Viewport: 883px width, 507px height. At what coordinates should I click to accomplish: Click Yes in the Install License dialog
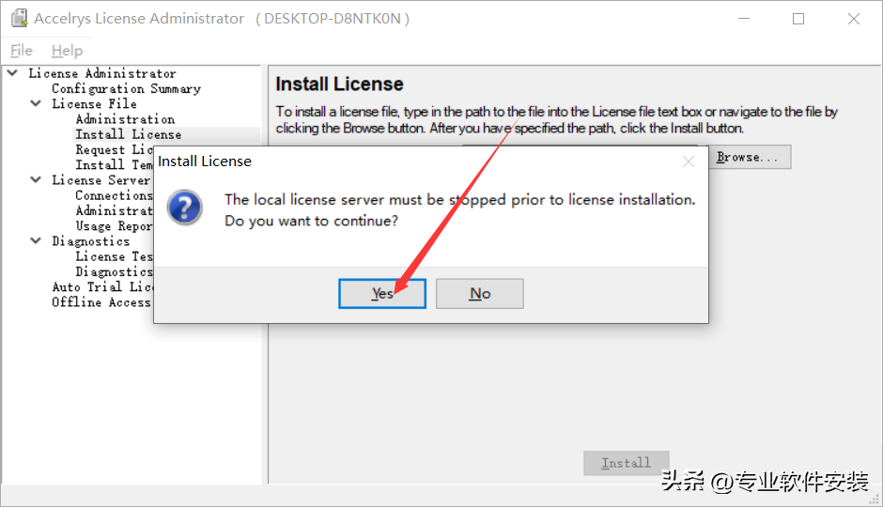tap(381, 293)
